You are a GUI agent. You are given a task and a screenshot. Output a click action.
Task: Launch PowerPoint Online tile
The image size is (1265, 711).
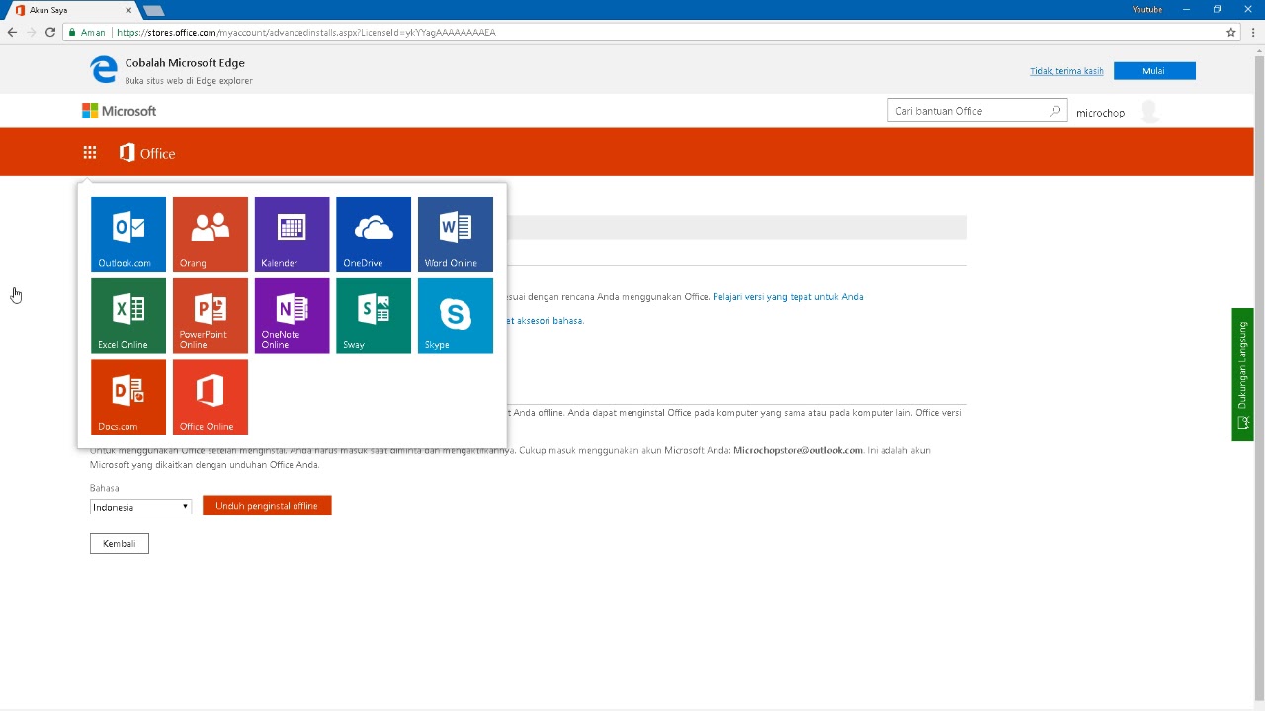coord(211,315)
